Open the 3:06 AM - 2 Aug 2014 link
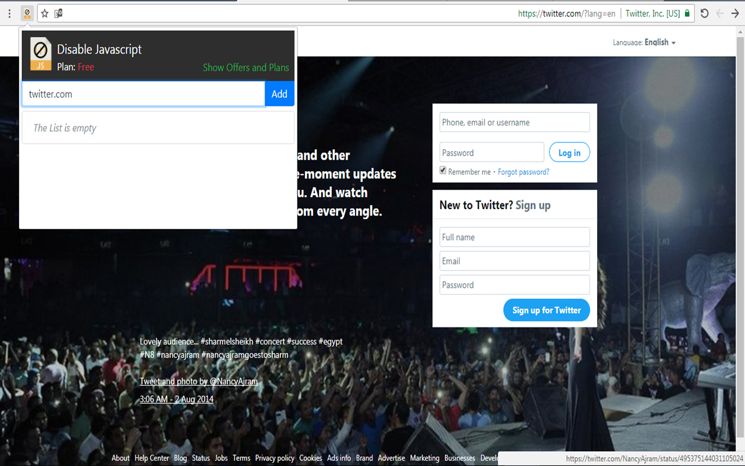 click(176, 400)
